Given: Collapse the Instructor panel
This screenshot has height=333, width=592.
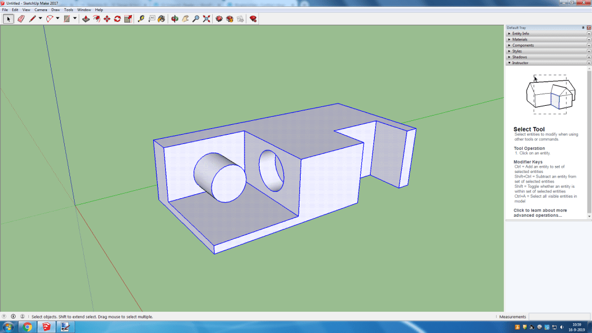Looking at the screenshot, I should tap(520, 62).
